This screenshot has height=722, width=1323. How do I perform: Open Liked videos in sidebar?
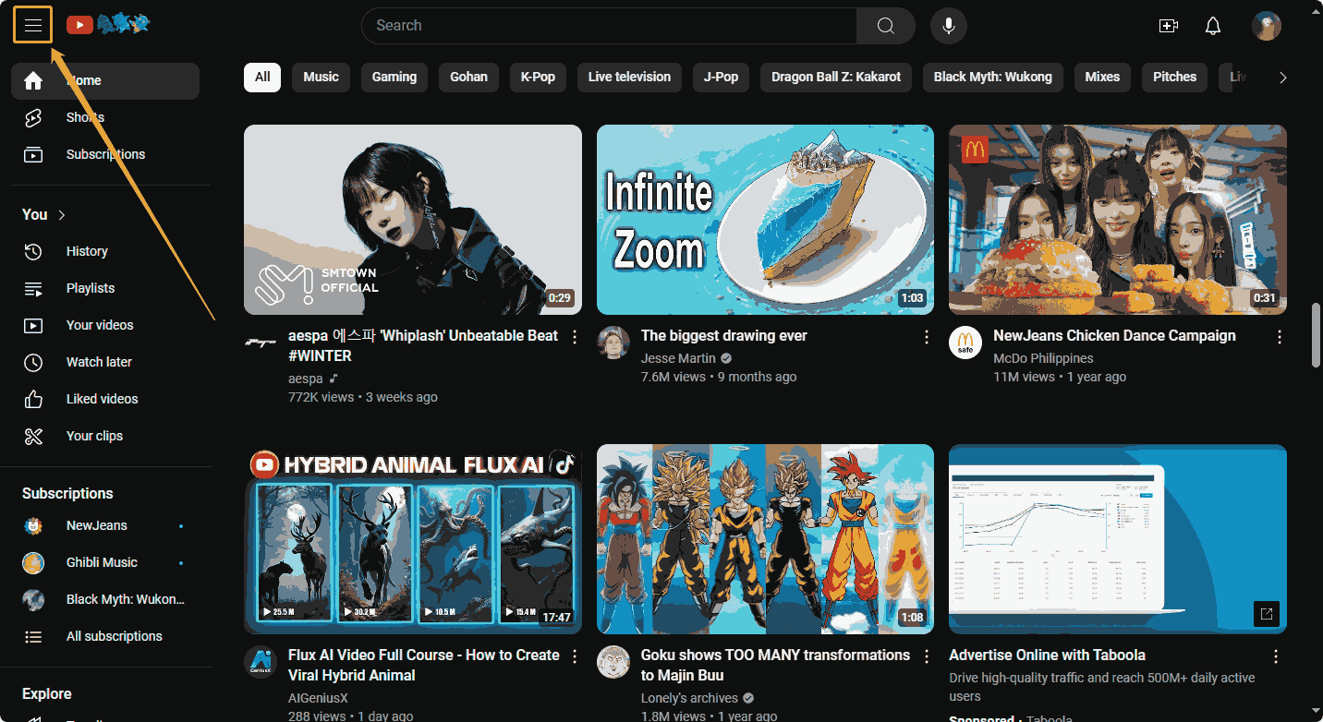click(105, 399)
